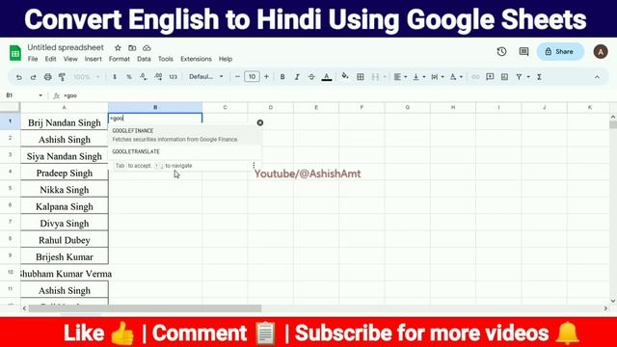The image size is (617, 347).
Task: Open the File menu
Action: tap(33, 59)
